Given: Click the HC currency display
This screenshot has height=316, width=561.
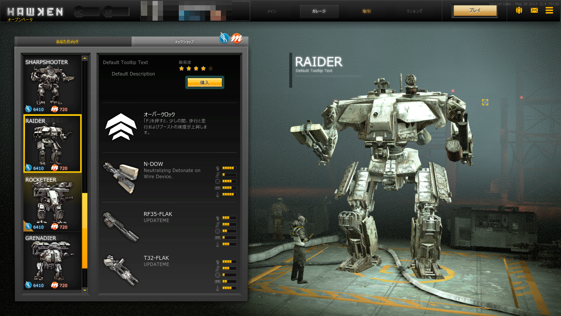Looking at the screenshot, I should click(86, 12).
